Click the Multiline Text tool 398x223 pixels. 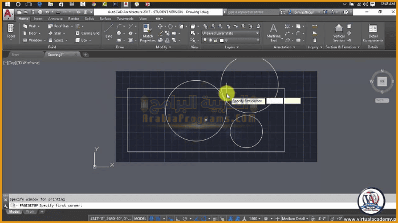click(x=273, y=33)
